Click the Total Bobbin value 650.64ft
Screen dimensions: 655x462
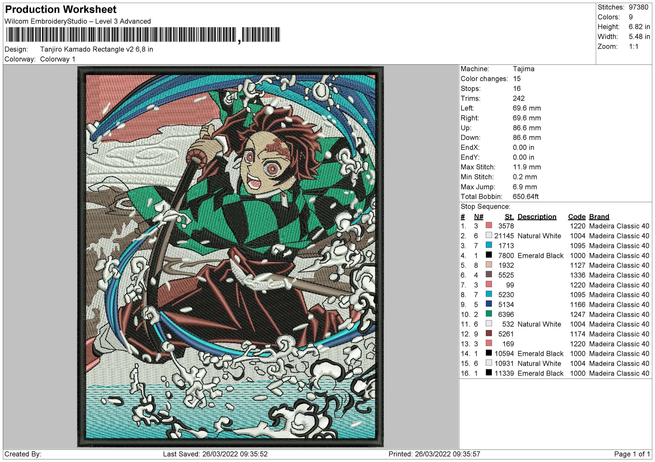(525, 197)
